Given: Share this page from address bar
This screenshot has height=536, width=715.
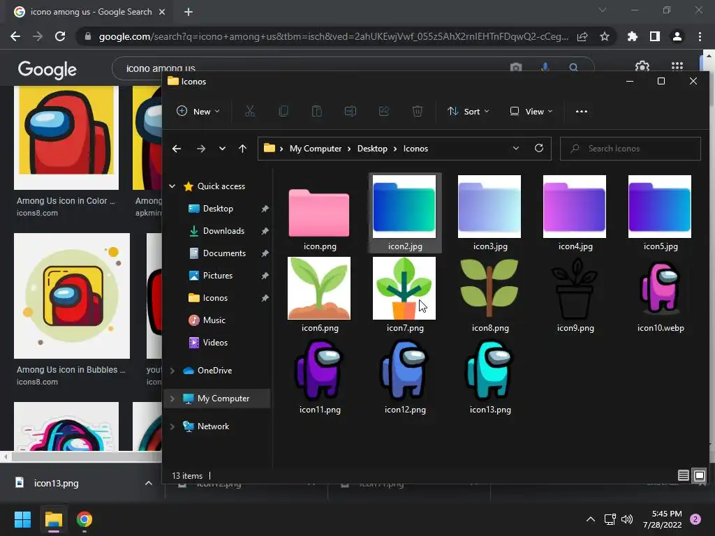Looking at the screenshot, I should pos(582,36).
